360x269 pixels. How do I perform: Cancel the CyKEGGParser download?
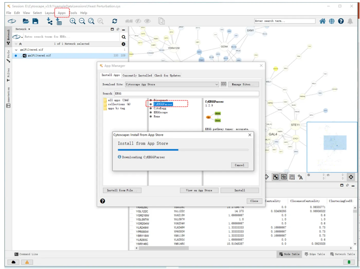[x=239, y=165]
